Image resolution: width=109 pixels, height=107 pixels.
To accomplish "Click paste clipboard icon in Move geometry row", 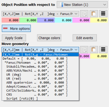I will tap(94, 49).
